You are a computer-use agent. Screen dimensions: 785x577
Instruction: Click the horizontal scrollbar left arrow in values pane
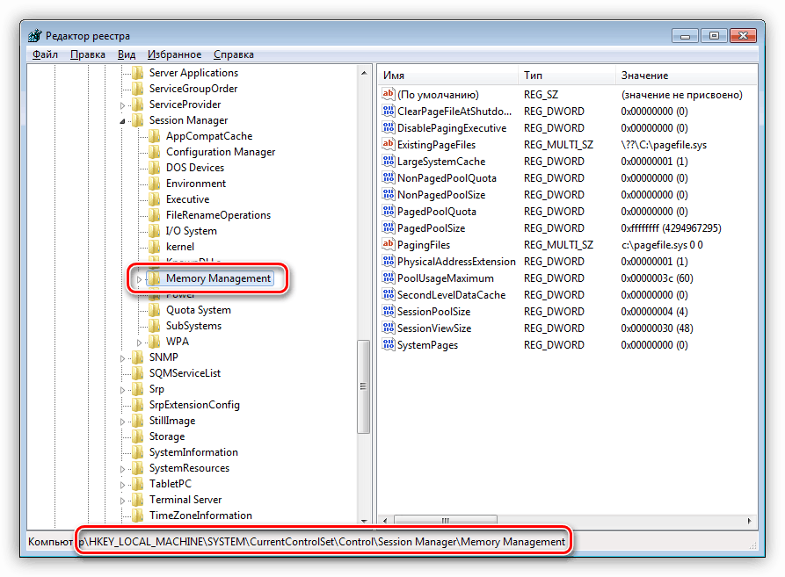click(x=385, y=521)
